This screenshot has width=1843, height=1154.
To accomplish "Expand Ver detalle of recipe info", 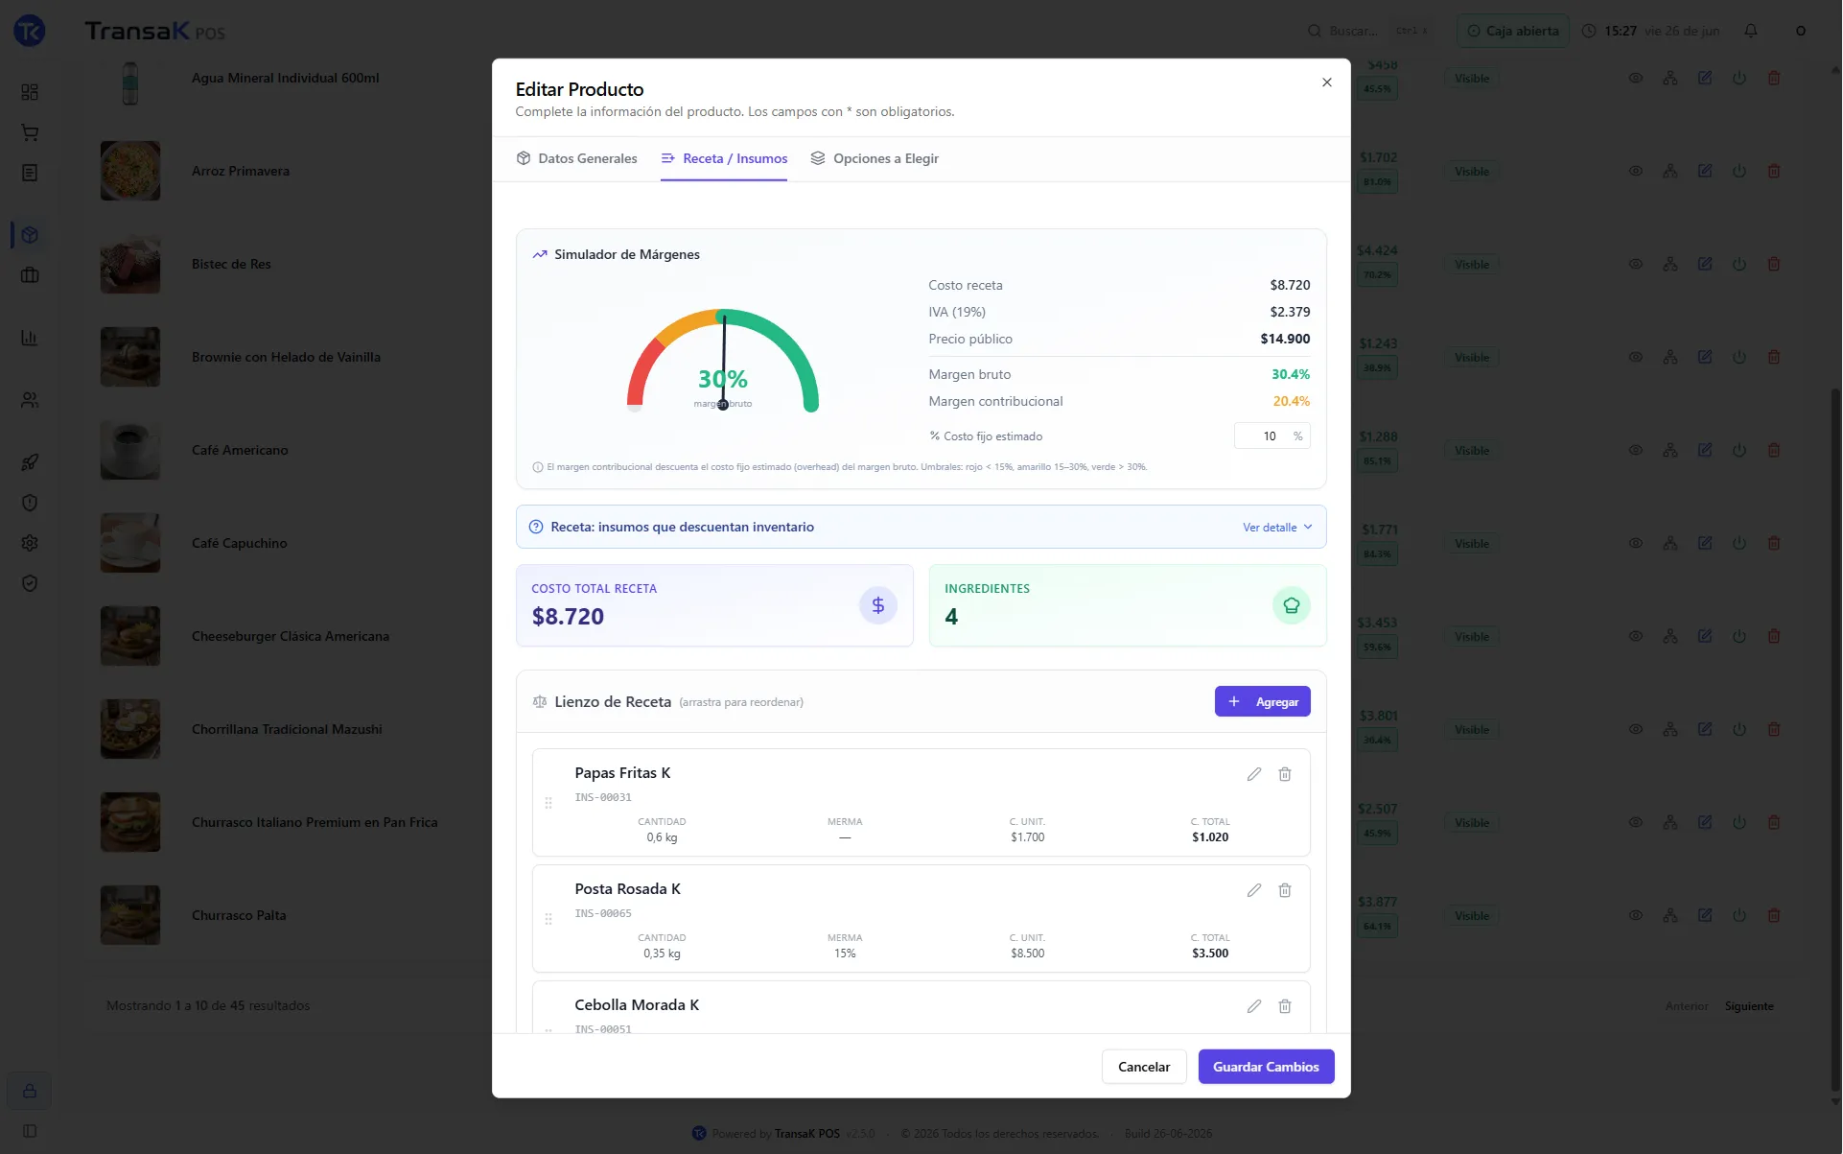I will point(1277,528).
